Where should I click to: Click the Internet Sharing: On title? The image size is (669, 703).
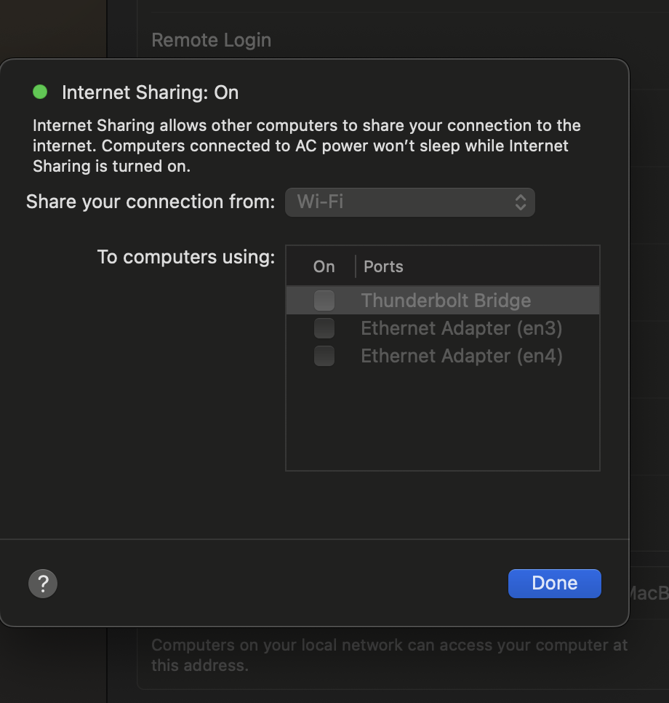tap(151, 92)
